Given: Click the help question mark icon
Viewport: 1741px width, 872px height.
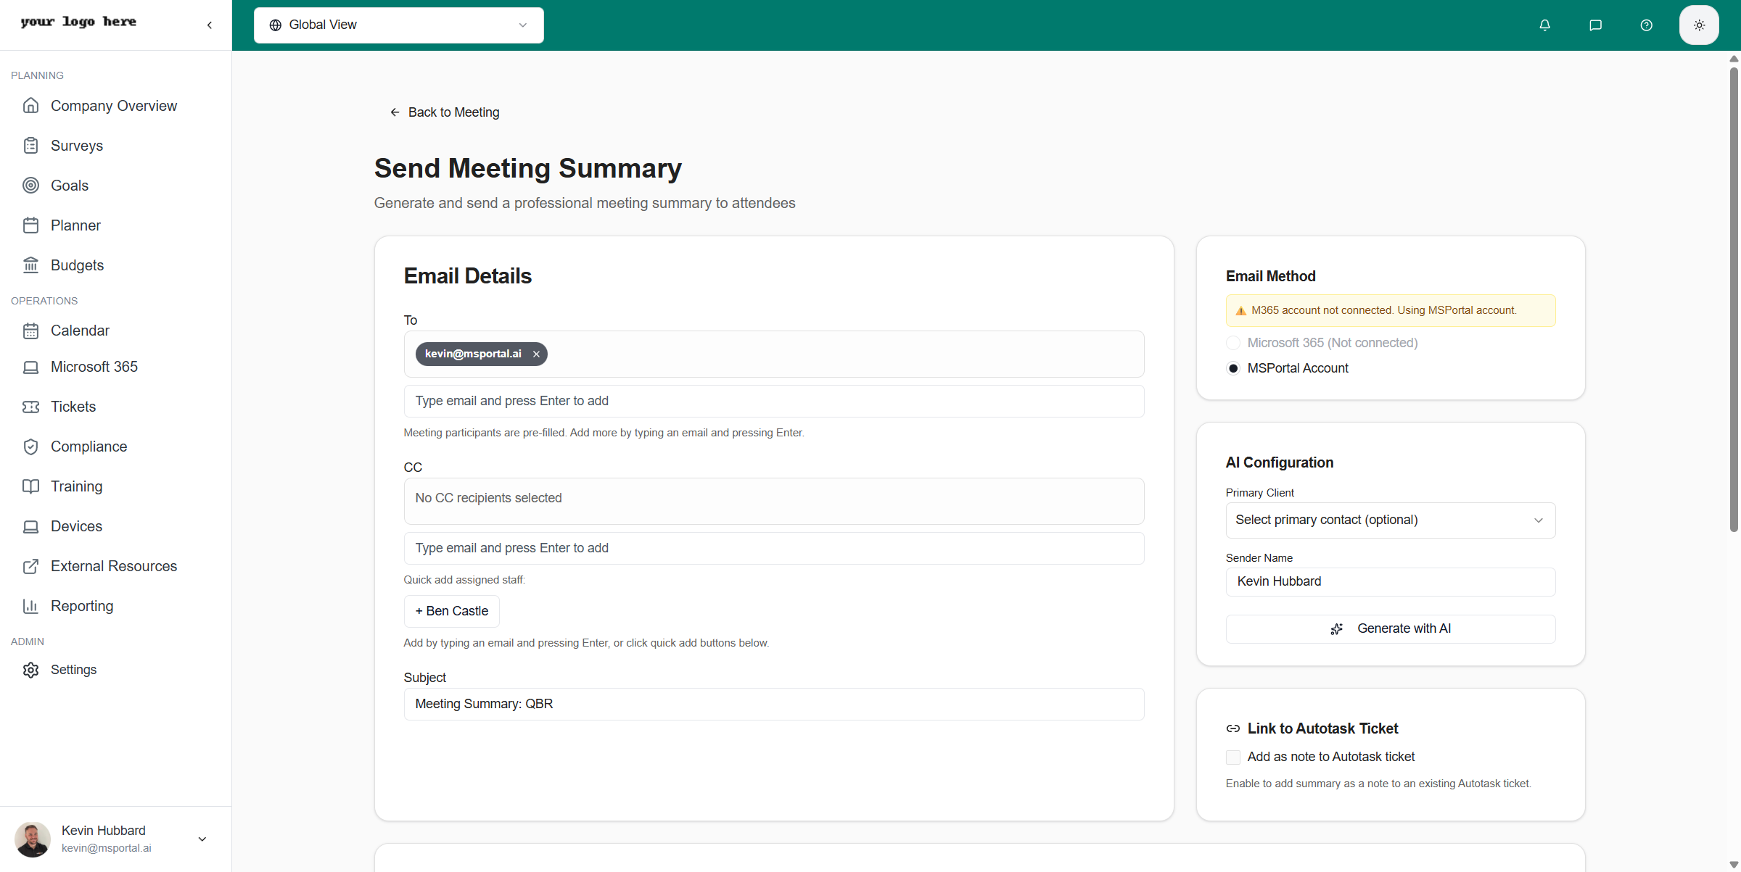Looking at the screenshot, I should tap(1646, 25).
